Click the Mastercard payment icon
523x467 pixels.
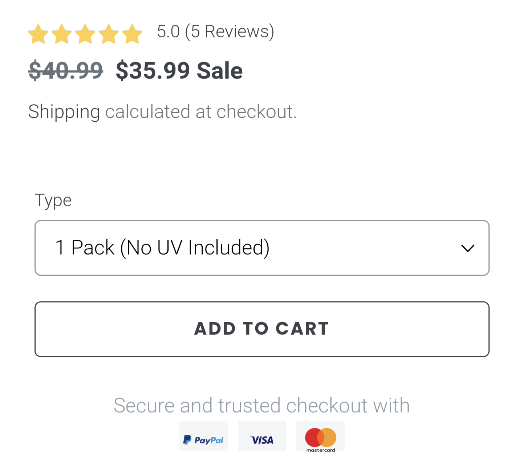coord(320,436)
